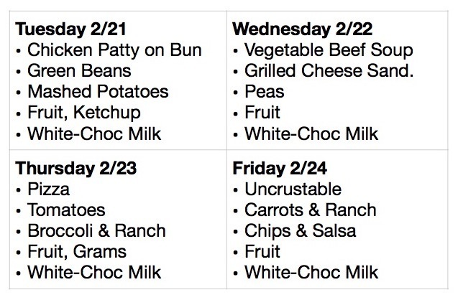Click Mashed Potatoes text

point(98,92)
